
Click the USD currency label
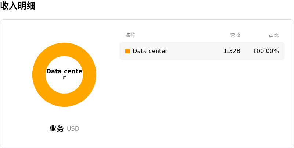tap(73, 129)
